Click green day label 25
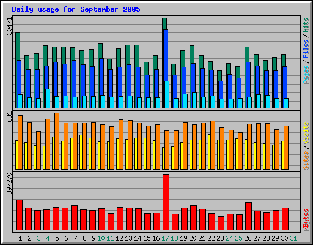The height and width of the screenshot is (245, 313). pyautogui.click(x=238, y=238)
